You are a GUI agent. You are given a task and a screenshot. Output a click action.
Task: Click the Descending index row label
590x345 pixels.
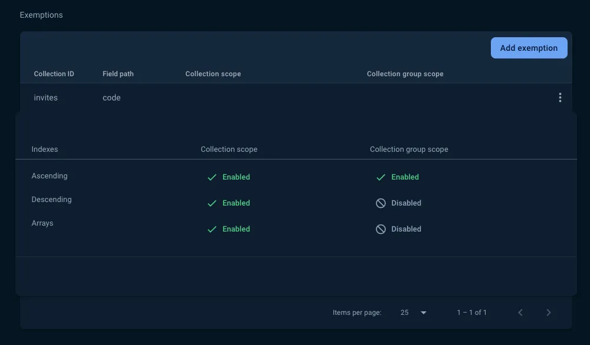(51, 200)
